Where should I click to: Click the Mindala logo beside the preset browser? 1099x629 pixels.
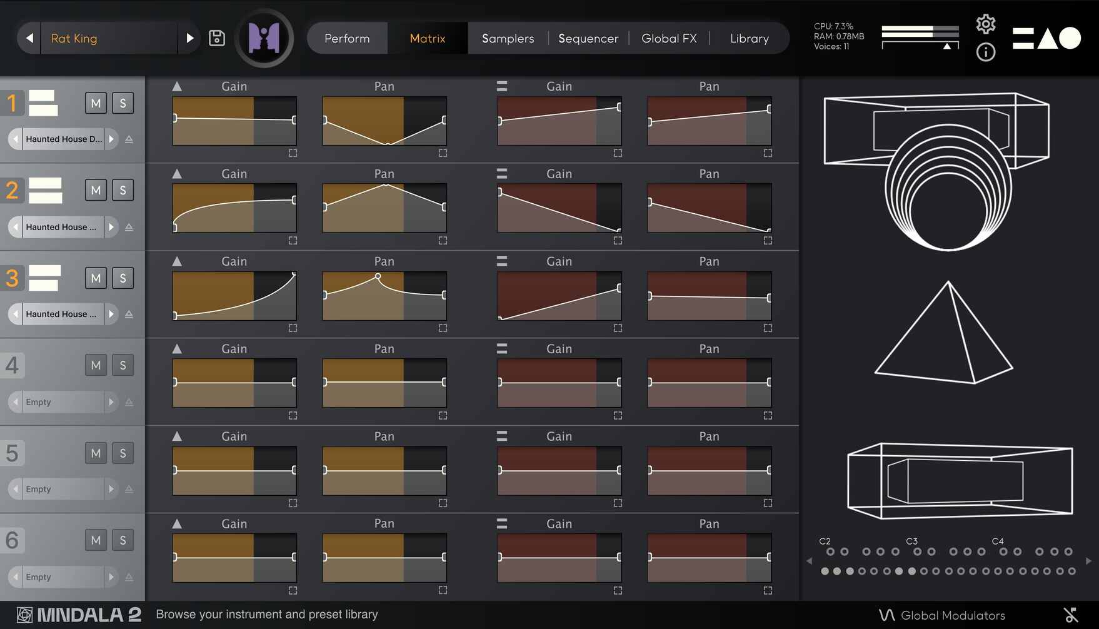264,38
